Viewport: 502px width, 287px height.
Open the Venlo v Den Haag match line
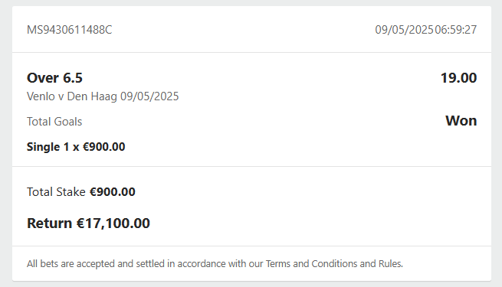click(103, 96)
